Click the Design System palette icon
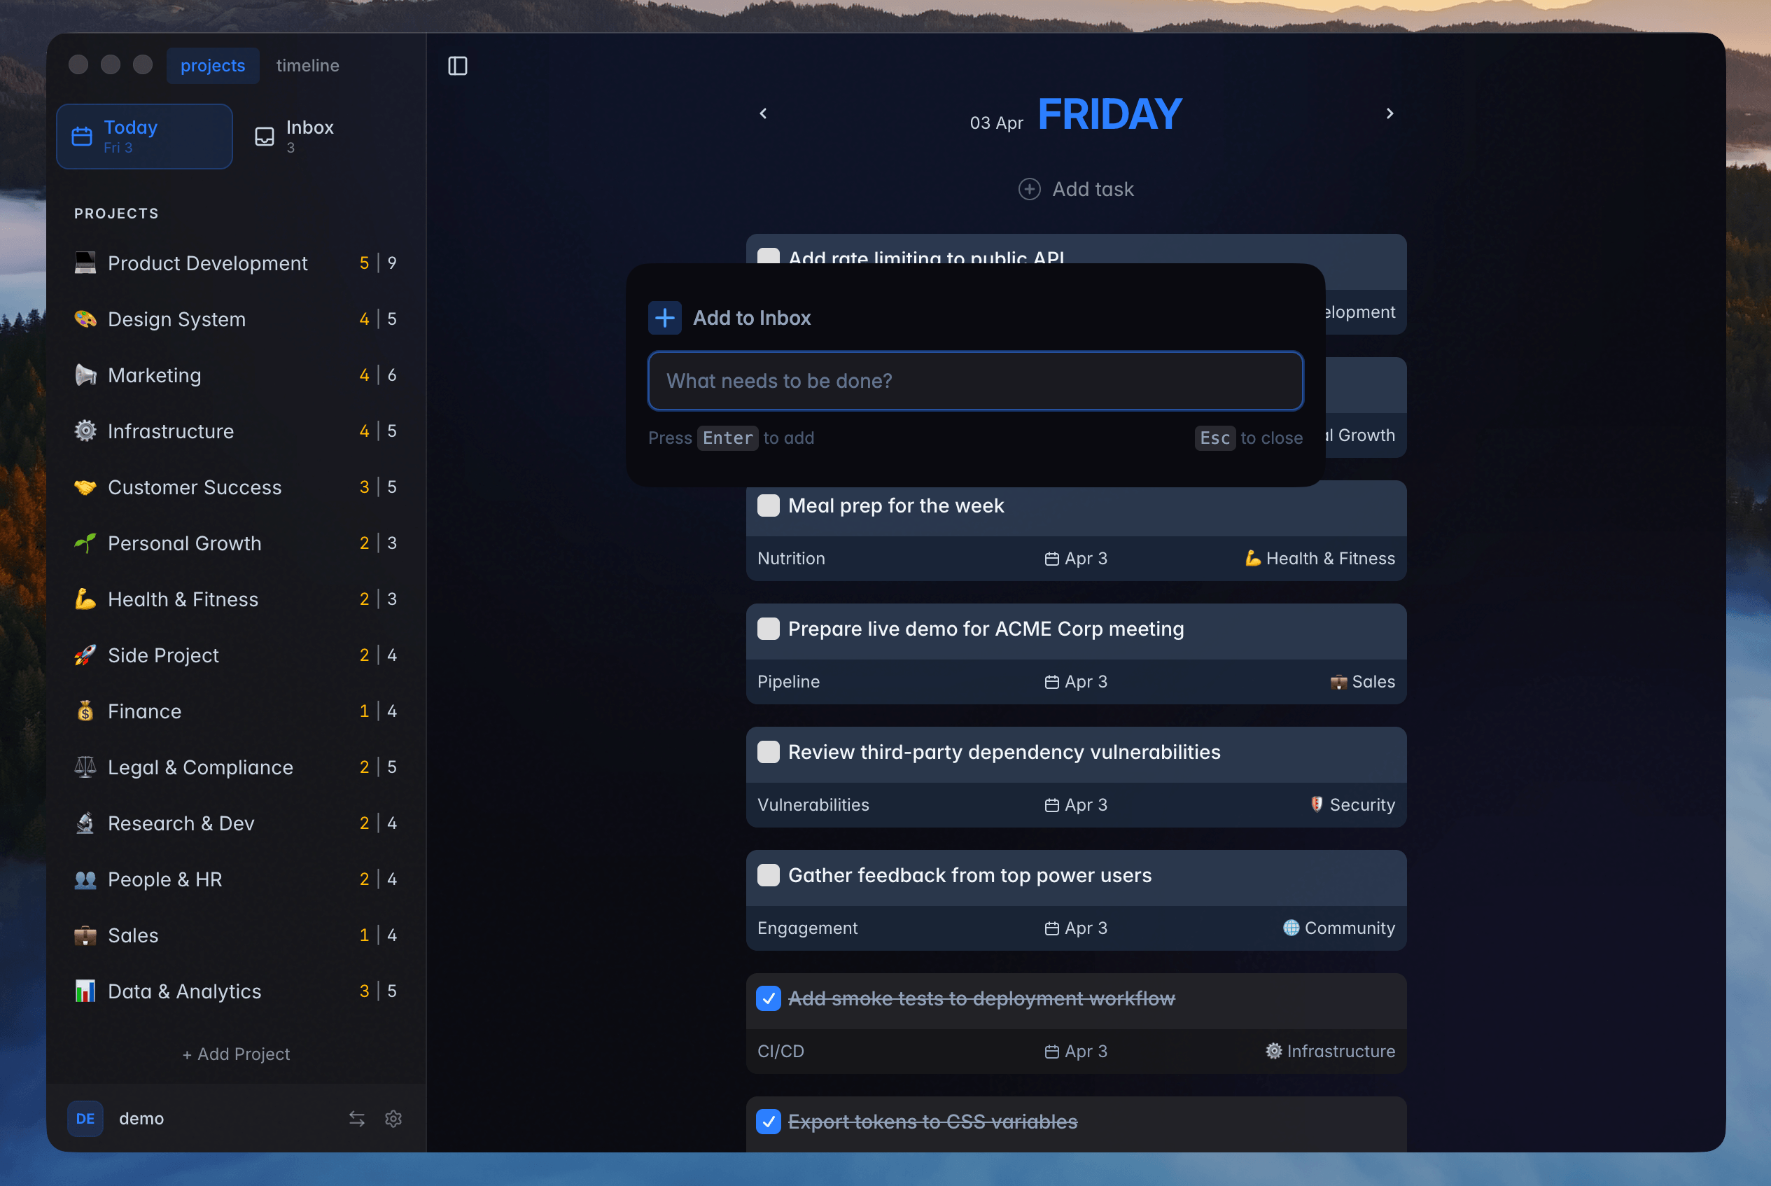This screenshot has height=1186, width=1771. point(85,319)
